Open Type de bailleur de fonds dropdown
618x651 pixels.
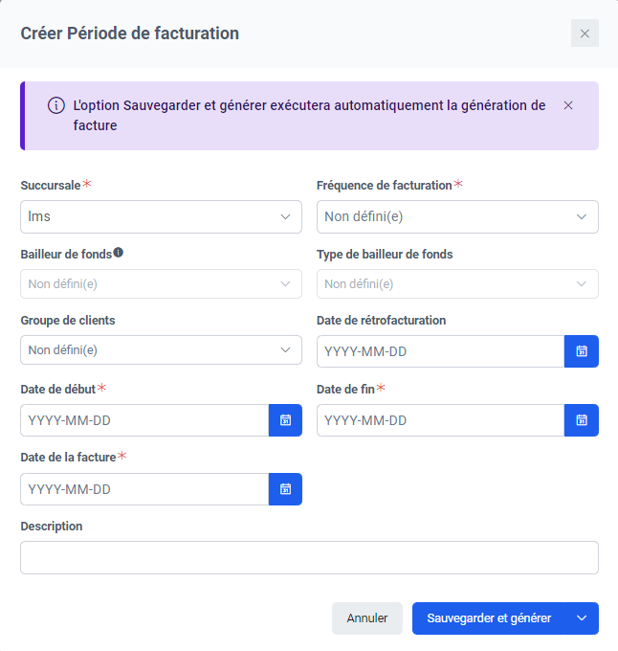(457, 283)
